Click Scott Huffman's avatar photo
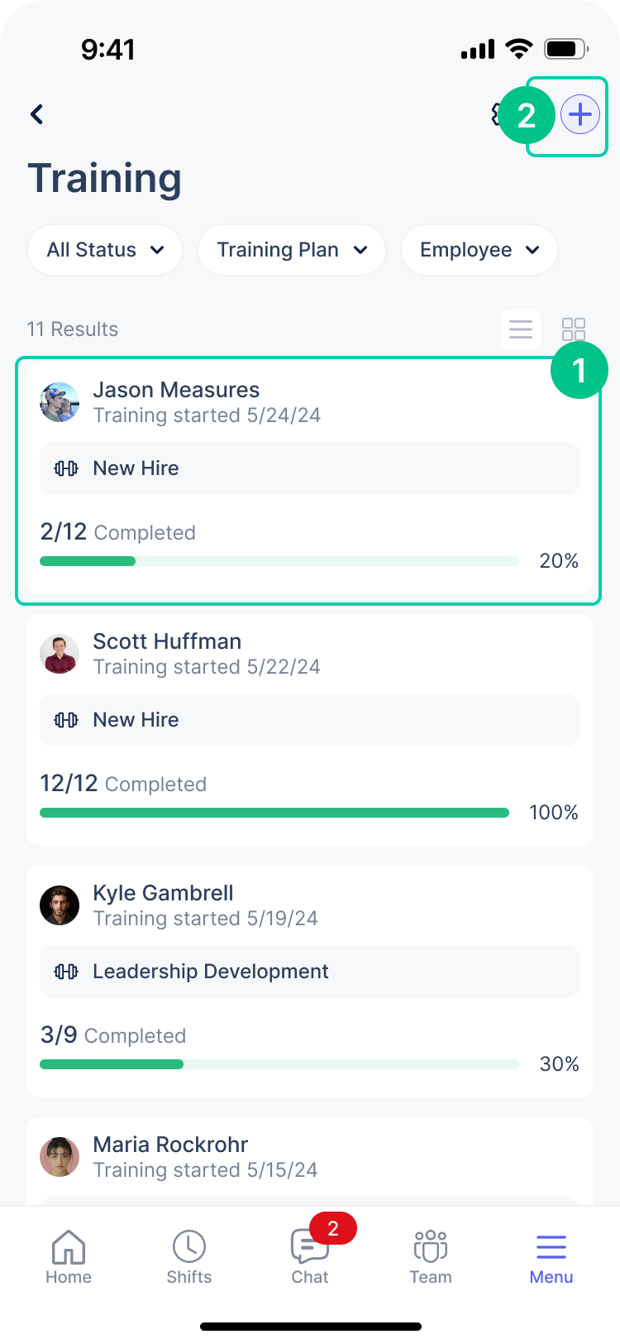This screenshot has width=620, height=1344. tap(60, 654)
